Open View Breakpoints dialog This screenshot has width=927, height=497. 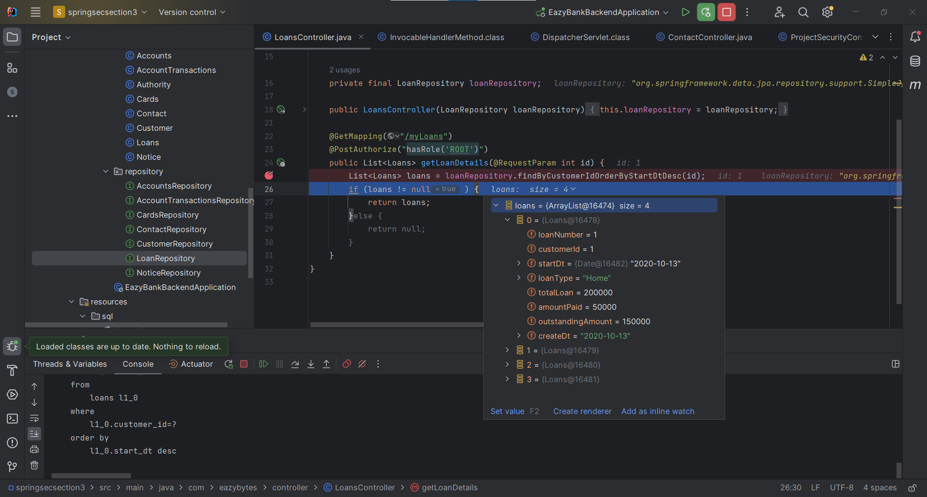pyautogui.click(x=346, y=364)
